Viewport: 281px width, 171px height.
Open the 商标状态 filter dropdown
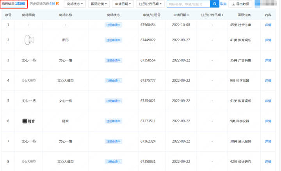[75, 4]
